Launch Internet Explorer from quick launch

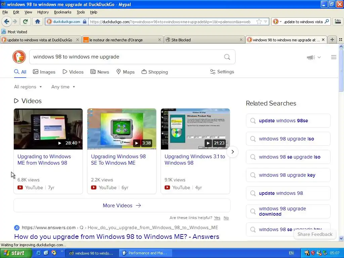tap(38, 253)
